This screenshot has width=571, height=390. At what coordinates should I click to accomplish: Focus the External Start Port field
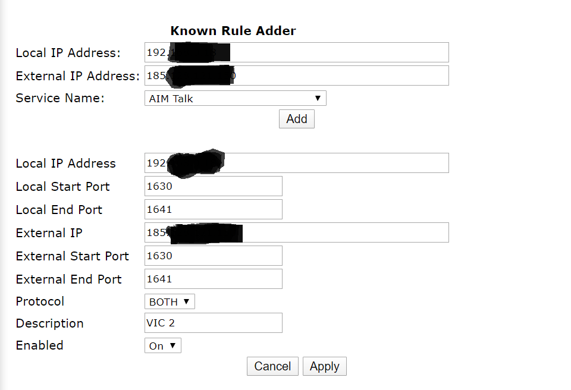(213, 256)
